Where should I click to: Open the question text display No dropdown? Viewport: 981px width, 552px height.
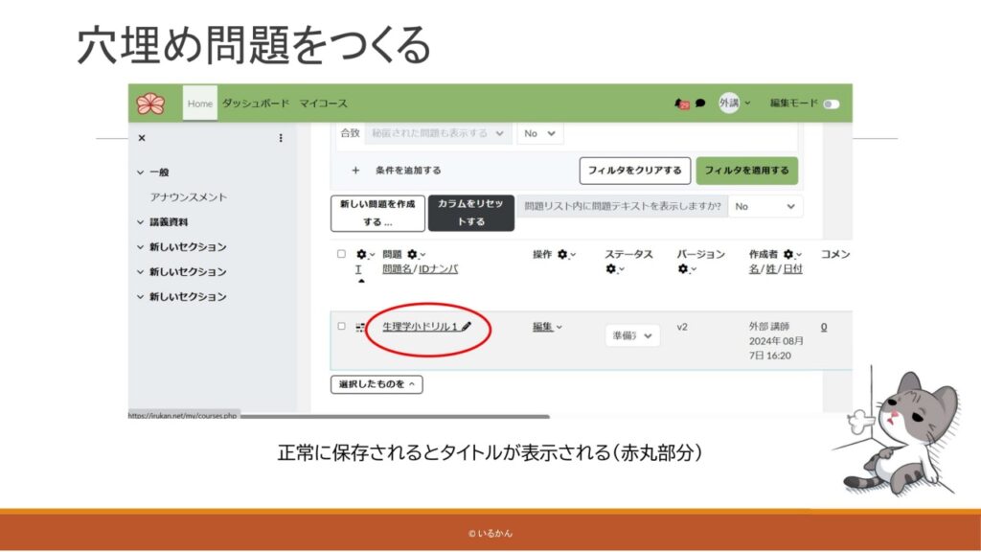pos(765,206)
